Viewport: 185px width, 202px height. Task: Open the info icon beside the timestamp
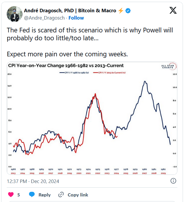coord(173,181)
